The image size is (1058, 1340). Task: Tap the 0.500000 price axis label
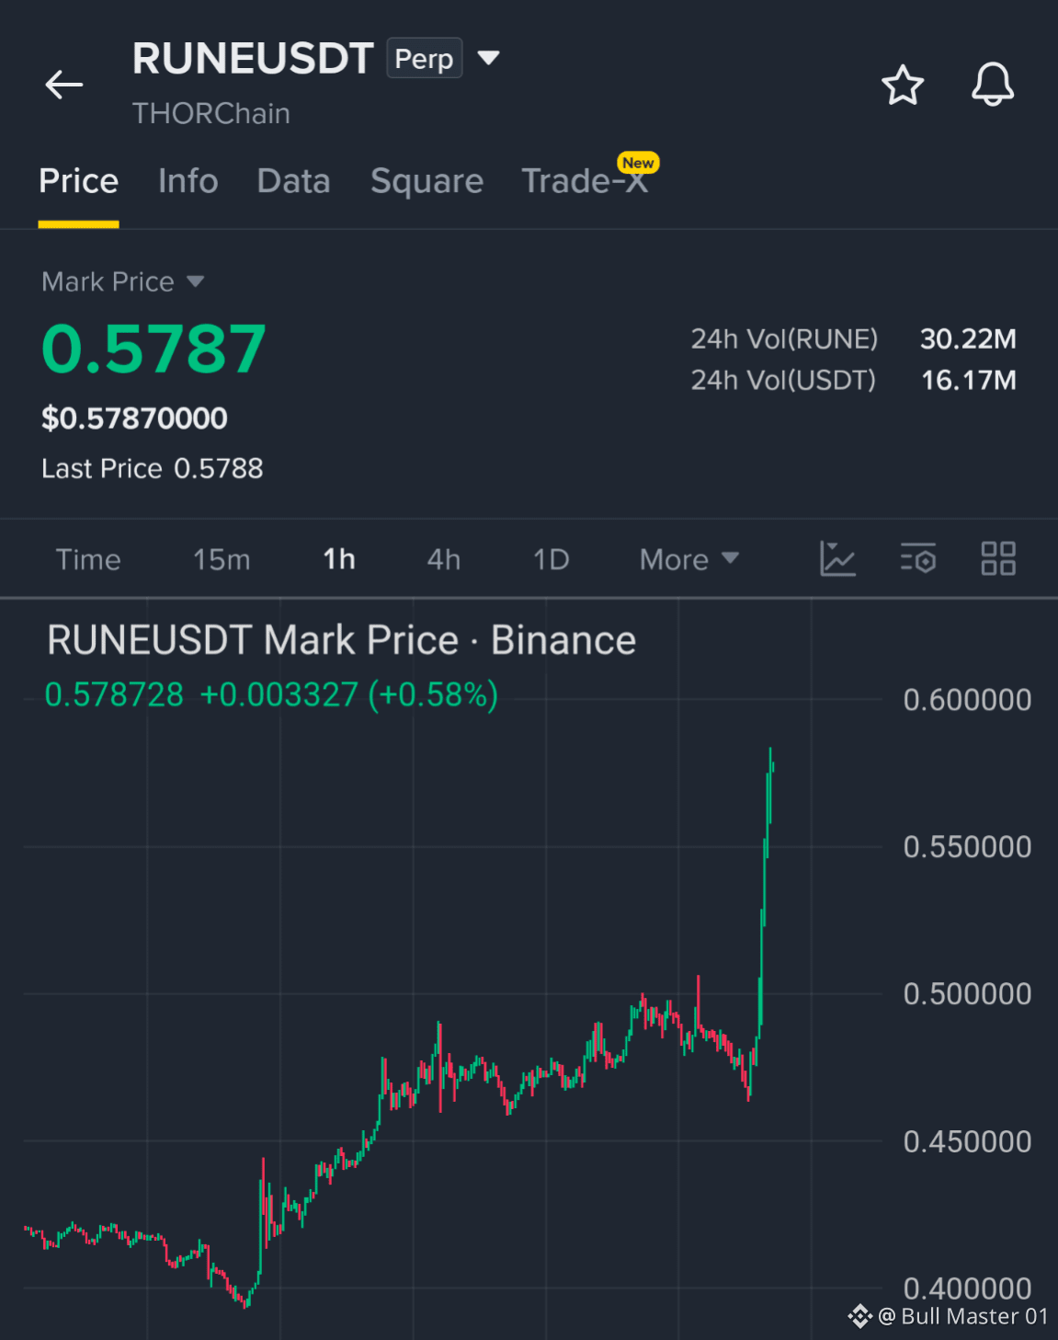pos(967,994)
